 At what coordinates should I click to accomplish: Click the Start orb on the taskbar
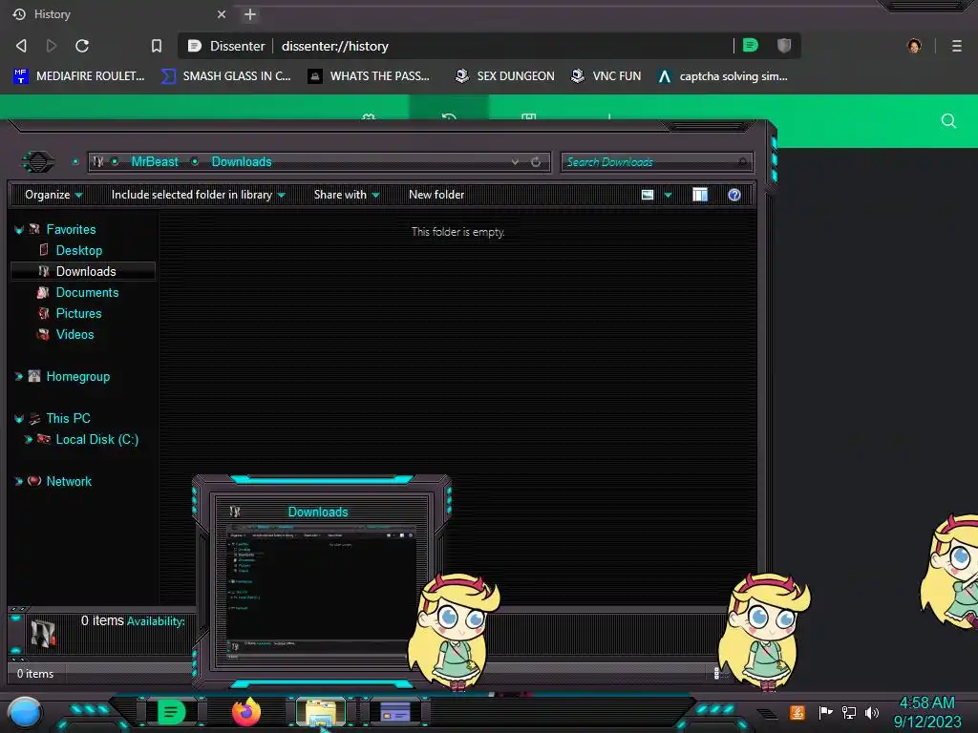pos(25,712)
